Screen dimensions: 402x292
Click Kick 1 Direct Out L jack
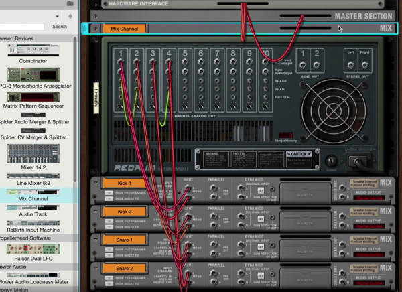(342, 188)
